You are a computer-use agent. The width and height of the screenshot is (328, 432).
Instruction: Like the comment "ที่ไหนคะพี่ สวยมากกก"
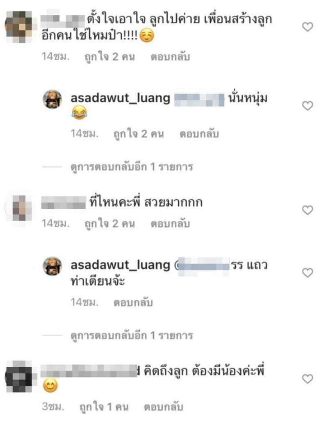coord(307,210)
